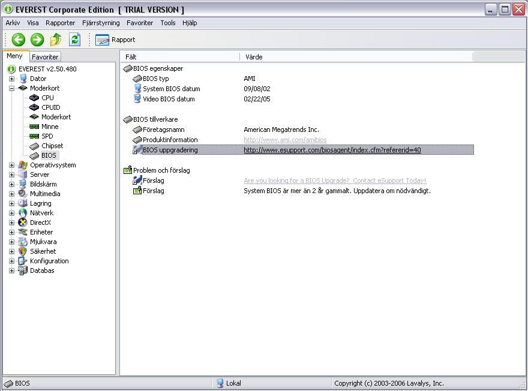Open the esupport.com BIOS upgrade link
This screenshot has height=391, width=528.
coord(332,150)
